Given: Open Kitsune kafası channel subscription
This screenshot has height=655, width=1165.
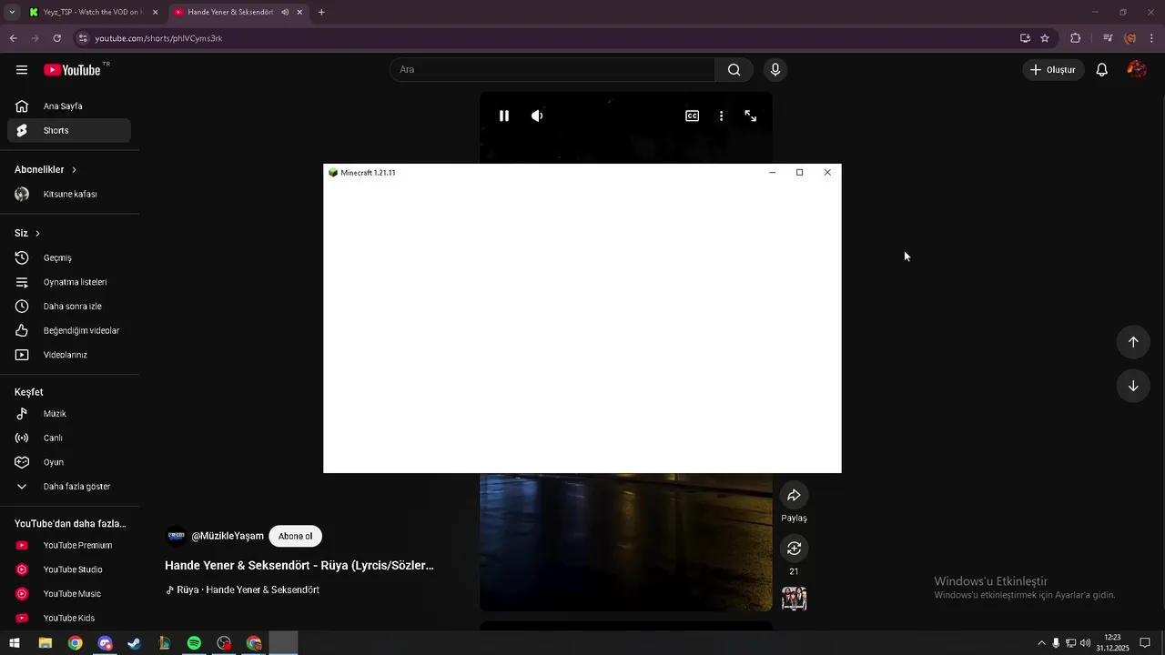Looking at the screenshot, I should [69, 194].
